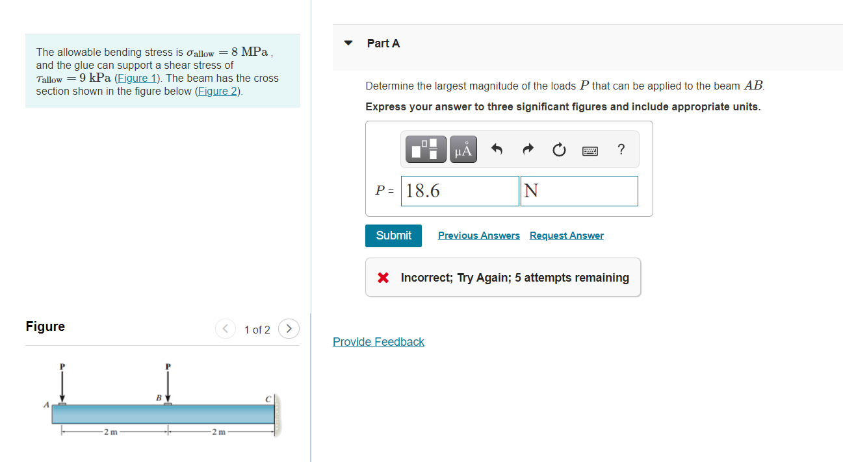Go to previous figure arrow

pyautogui.click(x=224, y=329)
